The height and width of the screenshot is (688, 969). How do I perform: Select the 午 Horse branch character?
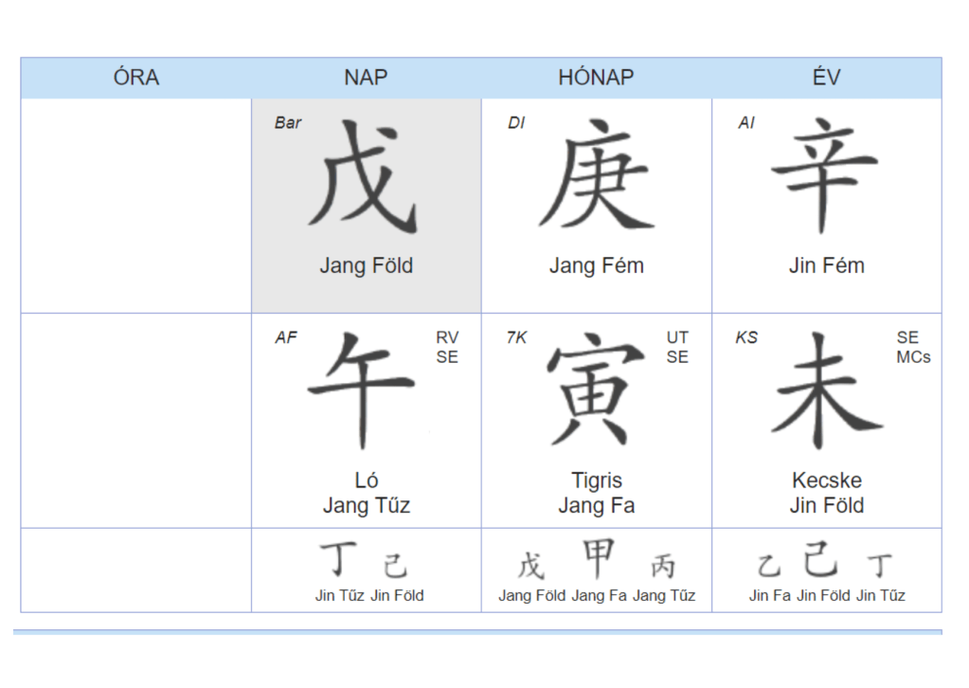[365, 389]
